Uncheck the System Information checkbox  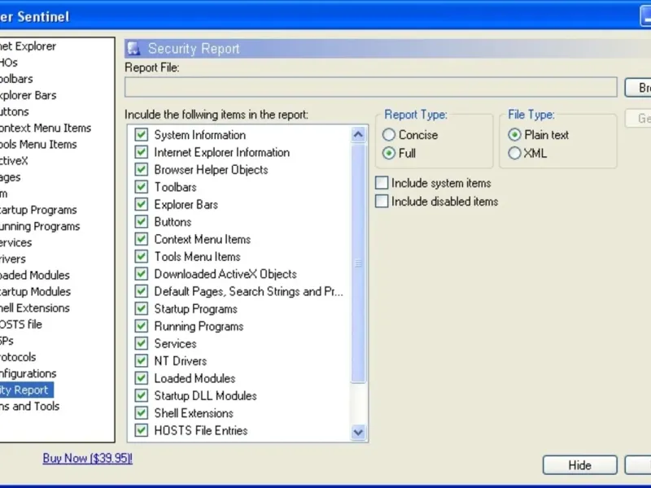point(141,135)
